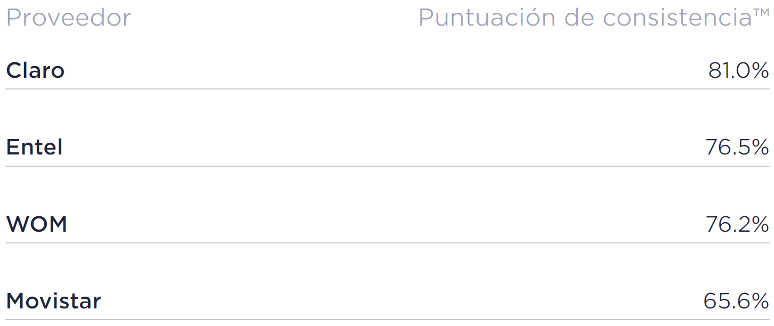Open the Movistar provider entry
Screen dimensions: 774x326
[53, 301]
